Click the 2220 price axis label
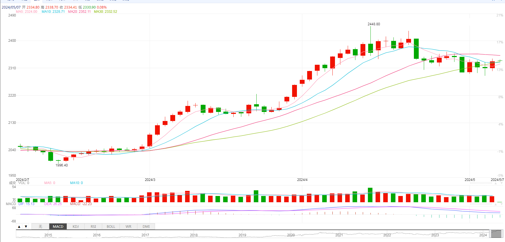 click(12, 95)
